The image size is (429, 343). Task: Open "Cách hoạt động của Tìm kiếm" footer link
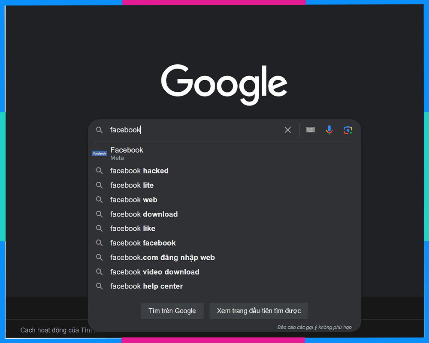pos(56,330)
